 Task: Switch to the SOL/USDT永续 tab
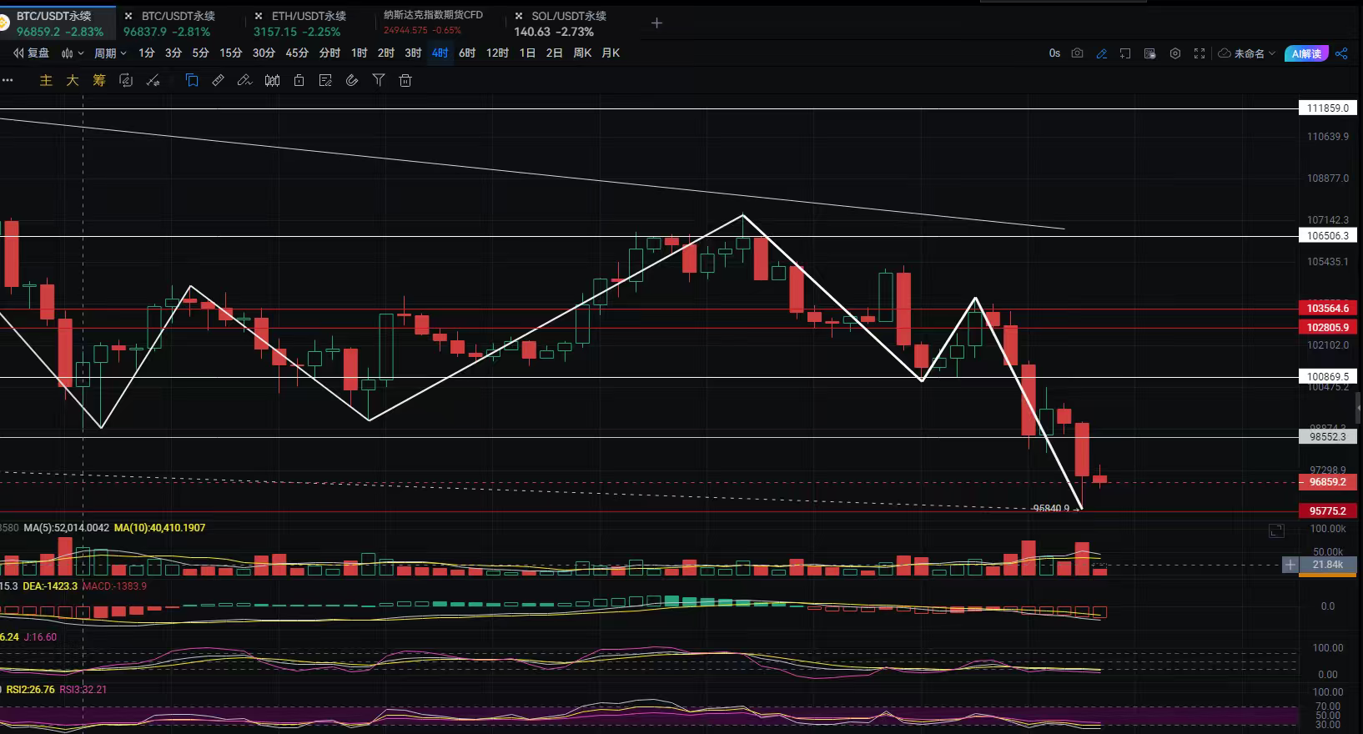tap(568, 16)
